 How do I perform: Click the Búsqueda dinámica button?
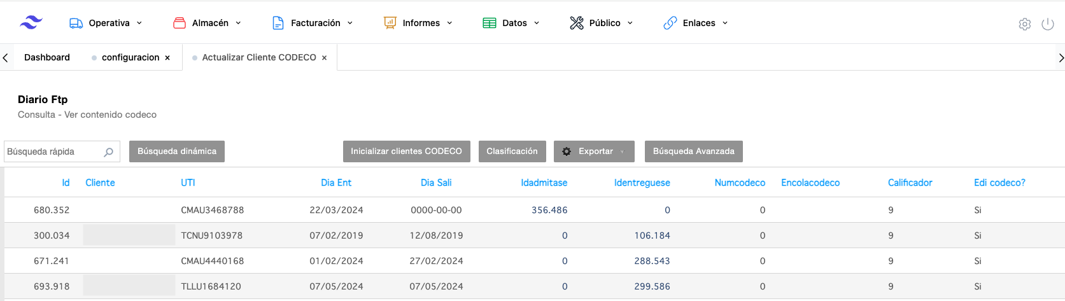(x=177, y=151)
